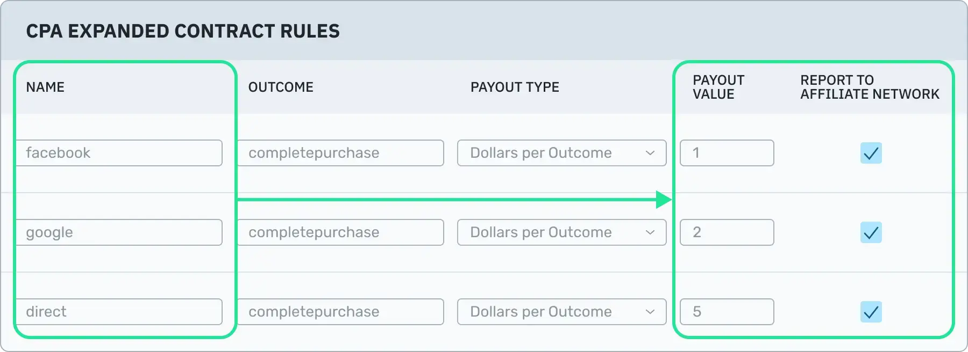968x352 pixels.
Task: Select the PAYOUT TYPE column header
Action: [x=515, y=87]
